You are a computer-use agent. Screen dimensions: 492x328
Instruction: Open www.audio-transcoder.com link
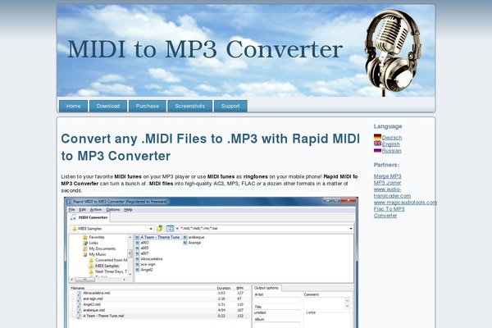click(392, 193)
